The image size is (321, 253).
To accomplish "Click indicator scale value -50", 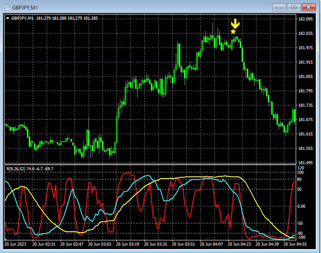I will tap(300, 223).
